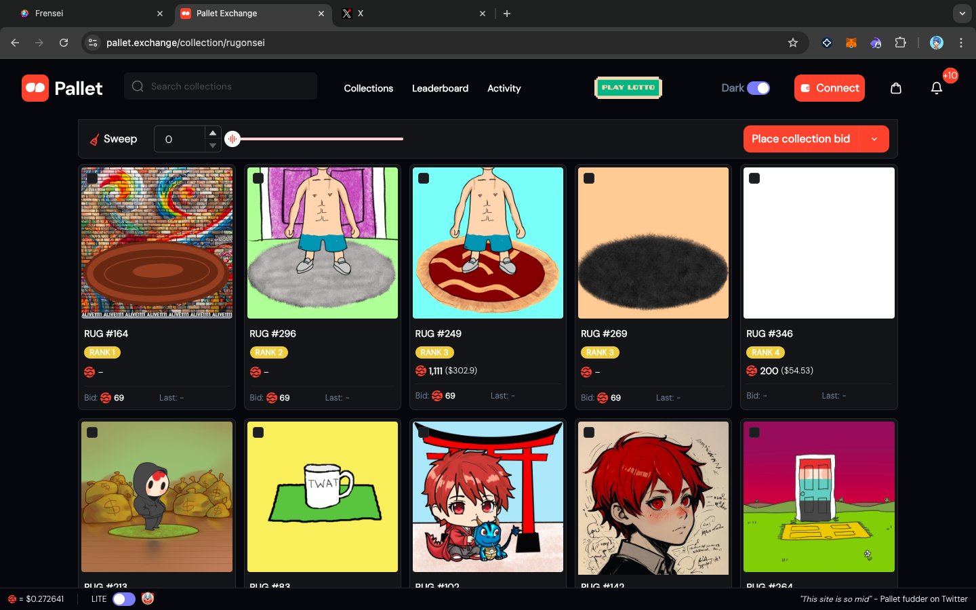
Task: Open the notifications bell icon
Action: pyautogui.click(x=936, y=88)
